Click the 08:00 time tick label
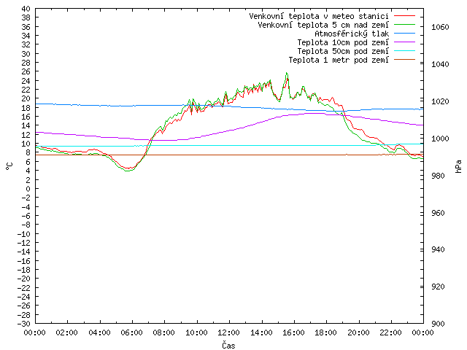This screenshot has width=467, height=350. pyautogui.click(x=164, y=332)
